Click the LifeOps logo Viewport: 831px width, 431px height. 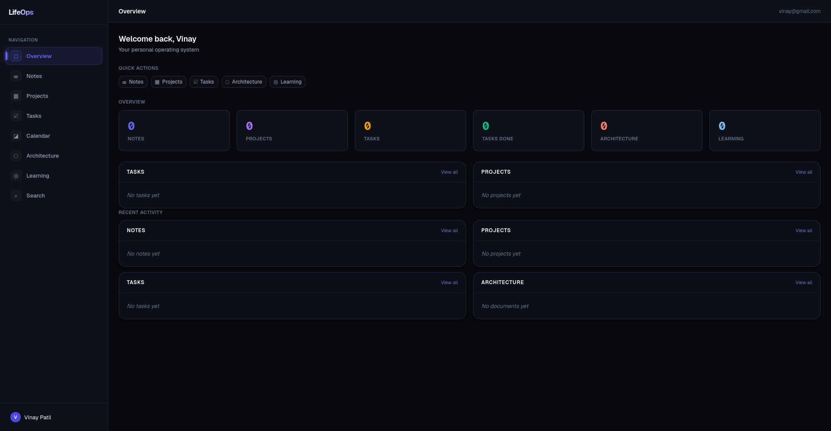(x=21, y=12)
